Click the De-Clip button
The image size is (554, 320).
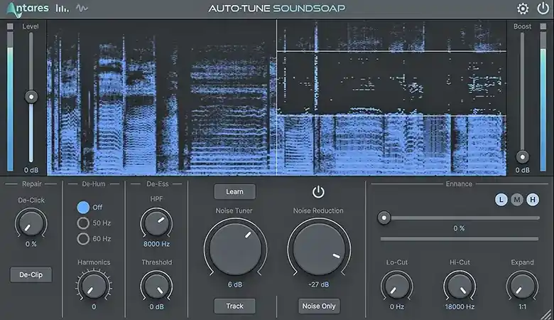click(31, 274)
